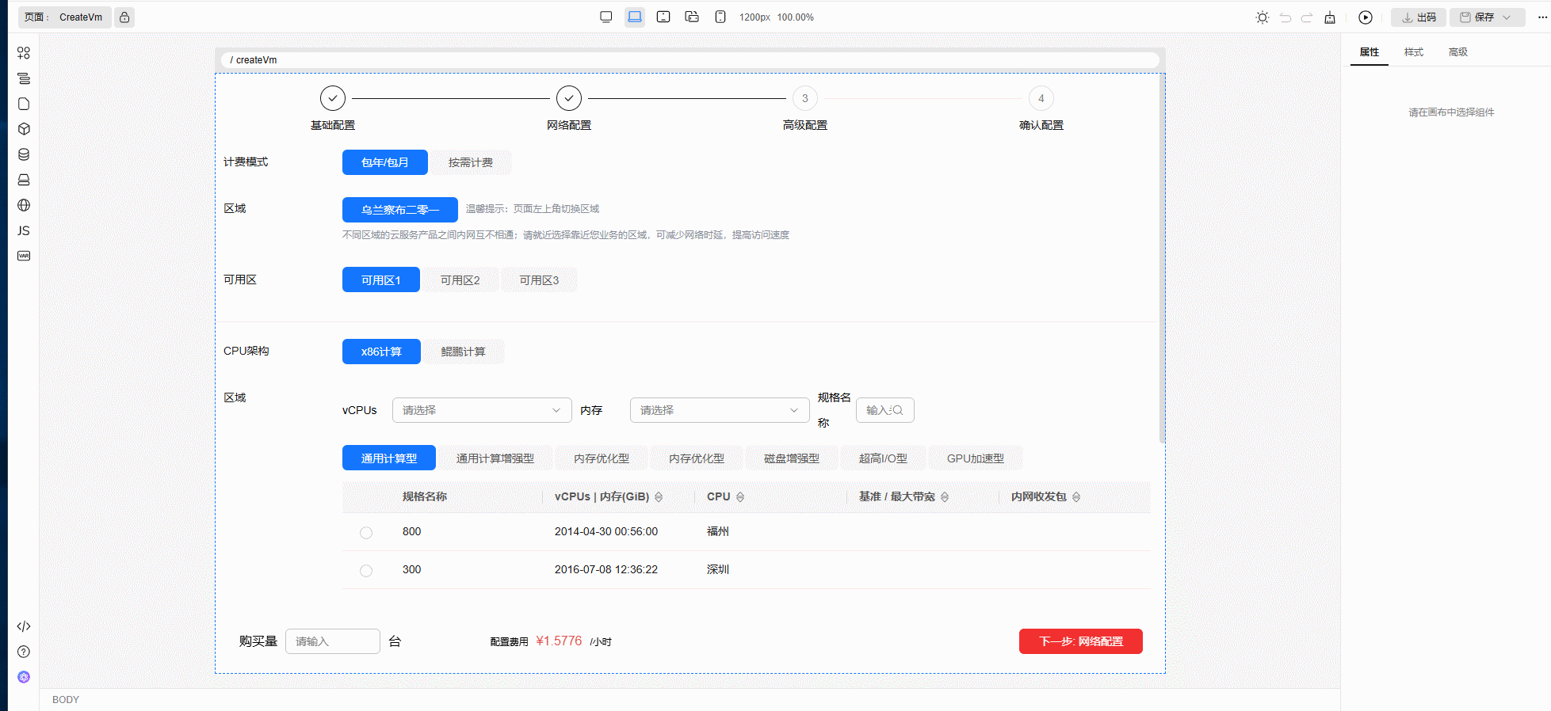
Task: Click the 100.00% zoom value
Action: point(796,17)
